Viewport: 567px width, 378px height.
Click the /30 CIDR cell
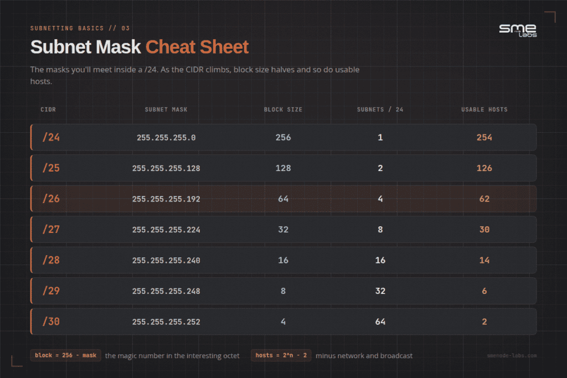click(51, 322)
